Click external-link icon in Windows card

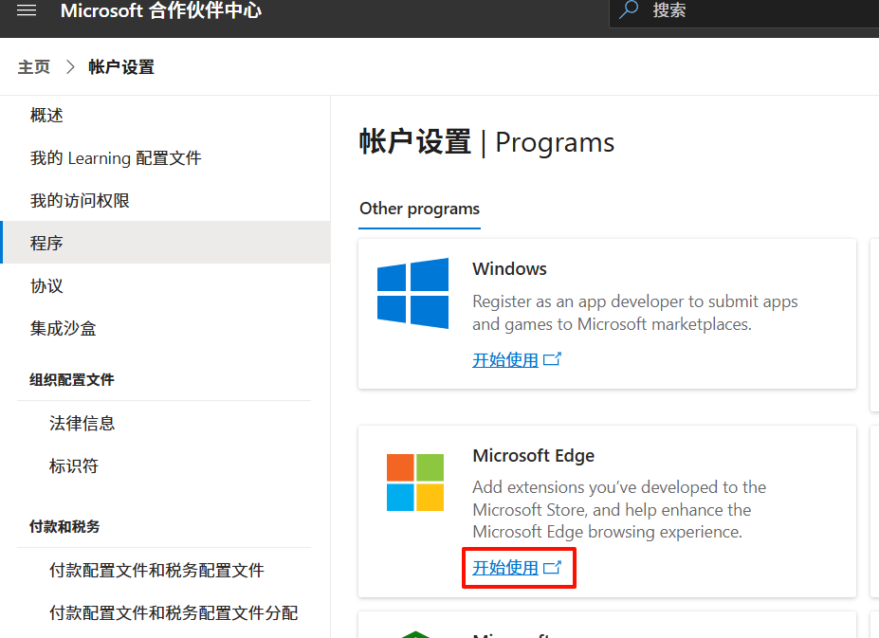(x=552, y=358)
